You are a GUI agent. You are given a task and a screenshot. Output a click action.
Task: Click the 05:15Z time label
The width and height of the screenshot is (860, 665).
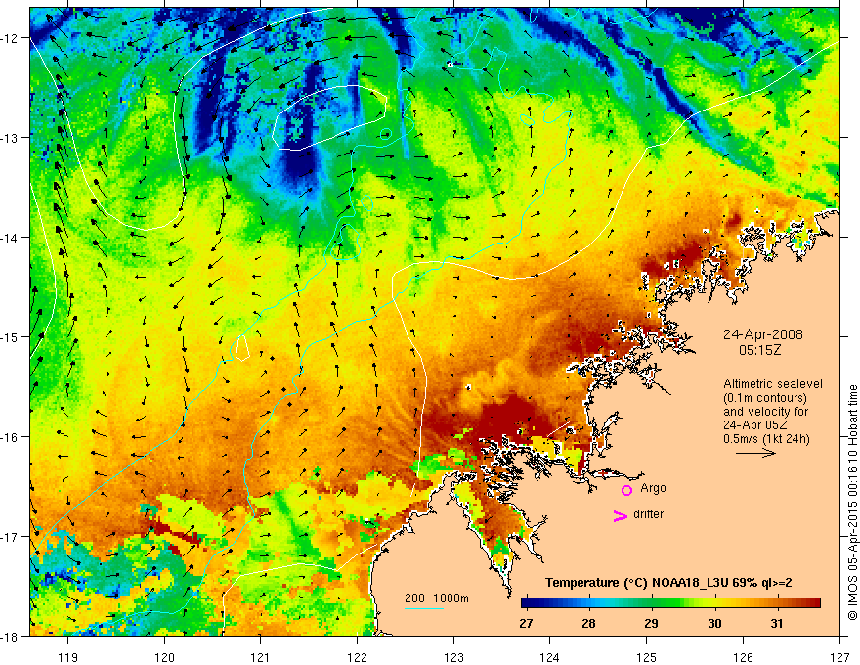click(x=760, y=349)
